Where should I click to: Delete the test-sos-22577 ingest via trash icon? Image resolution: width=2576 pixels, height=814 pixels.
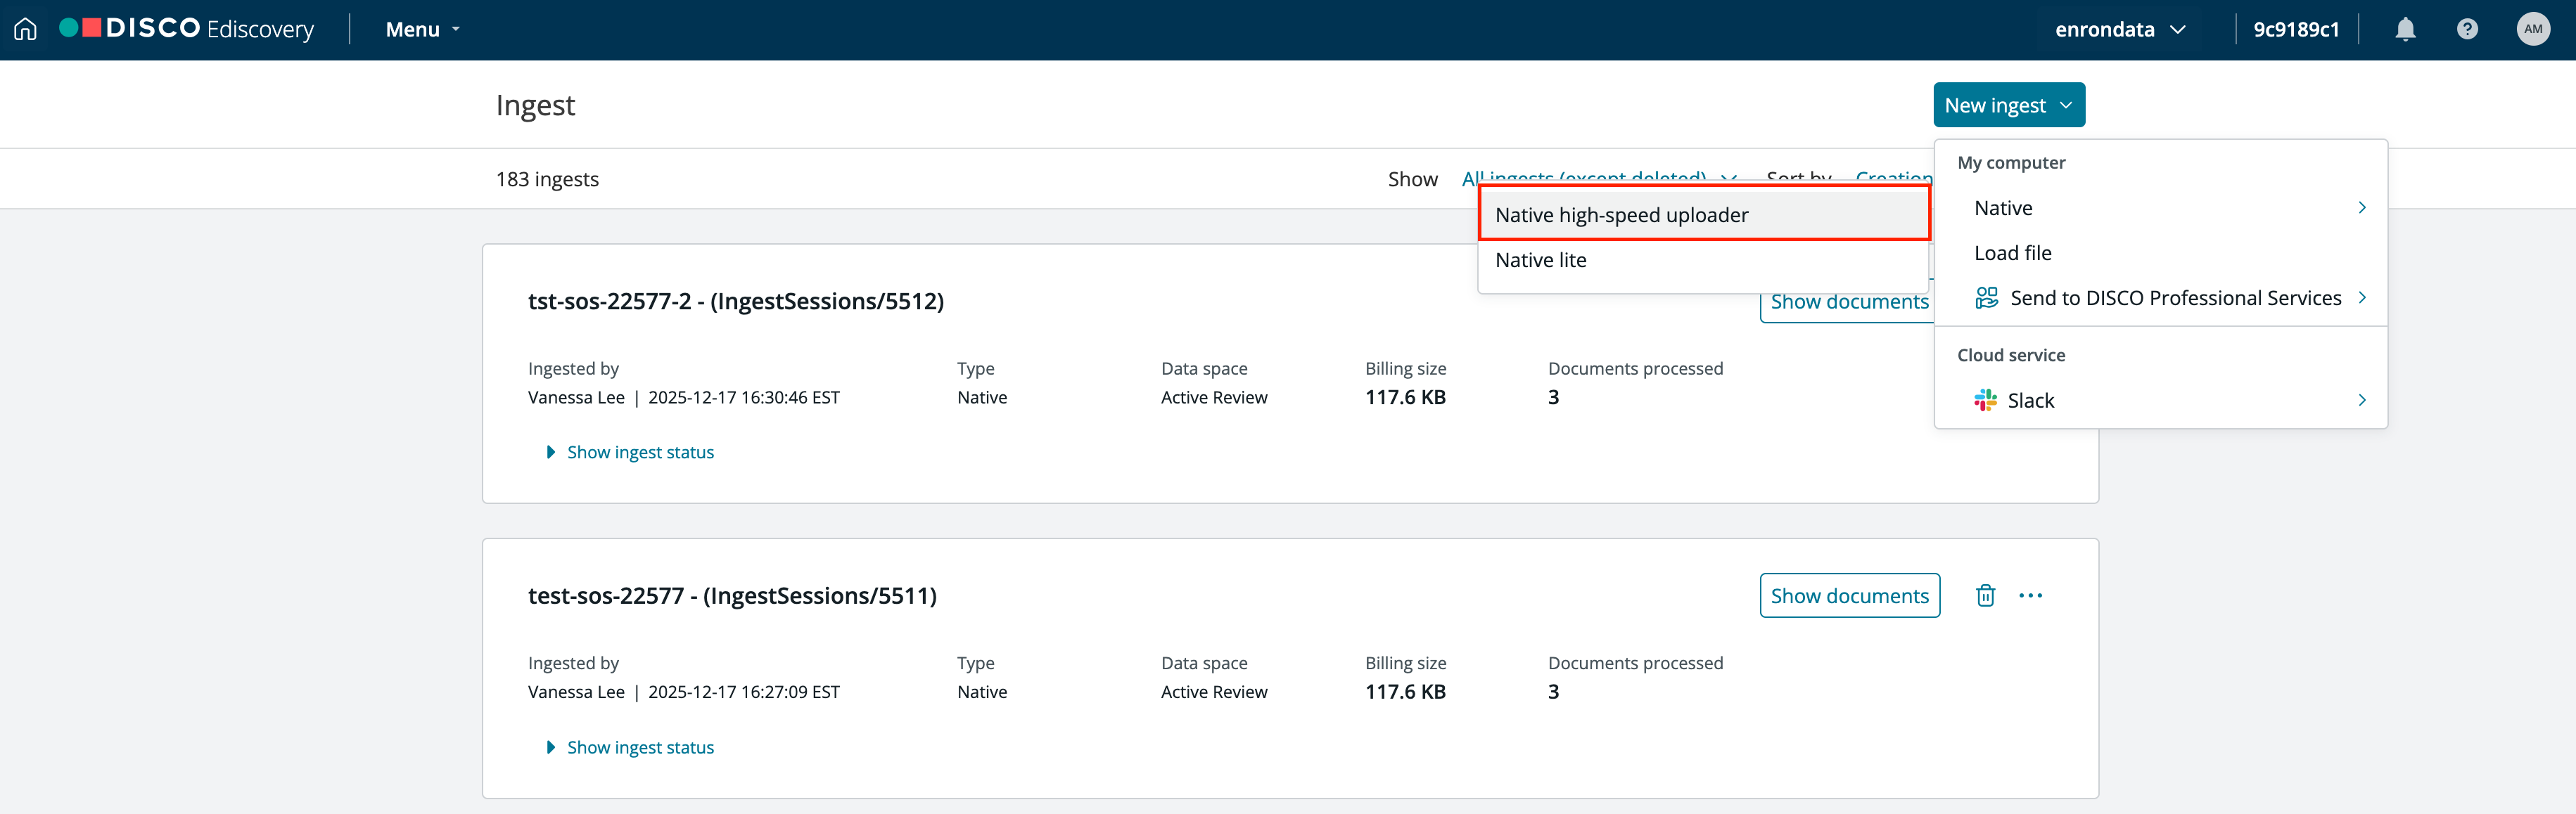coord(1985,595)
